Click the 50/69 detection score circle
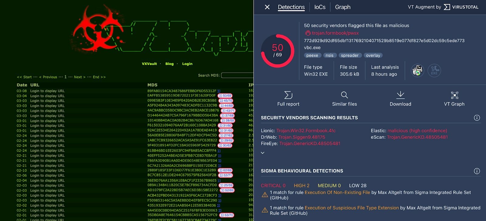 (x=278, y=51)
